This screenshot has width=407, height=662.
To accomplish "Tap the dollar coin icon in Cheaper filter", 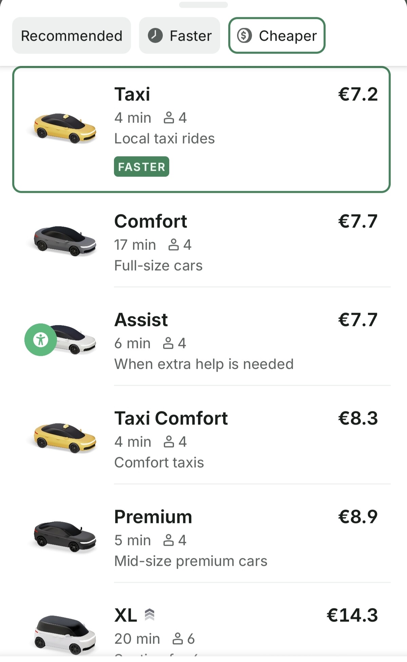I will pos(244,36).
